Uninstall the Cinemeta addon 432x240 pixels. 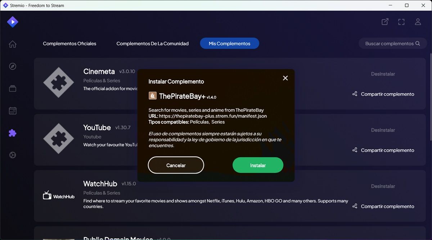[x=383, y=74]
